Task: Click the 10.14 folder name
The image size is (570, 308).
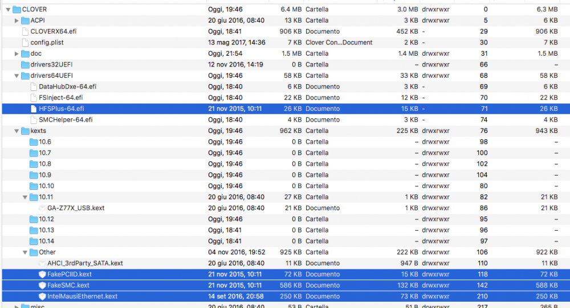Action: tap(47, 242)
